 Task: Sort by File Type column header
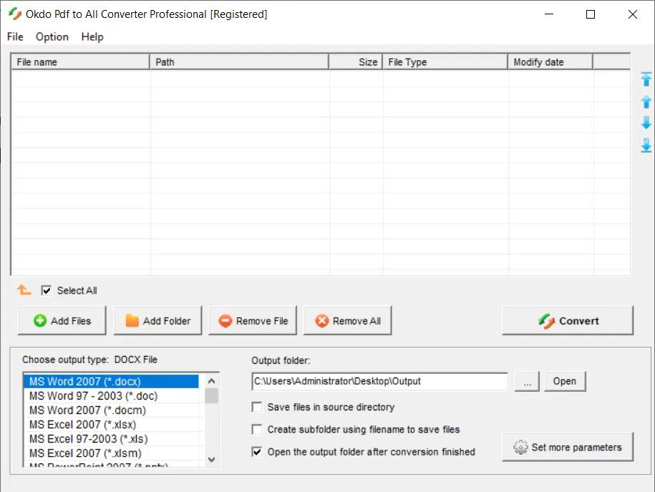coord(445,62)
